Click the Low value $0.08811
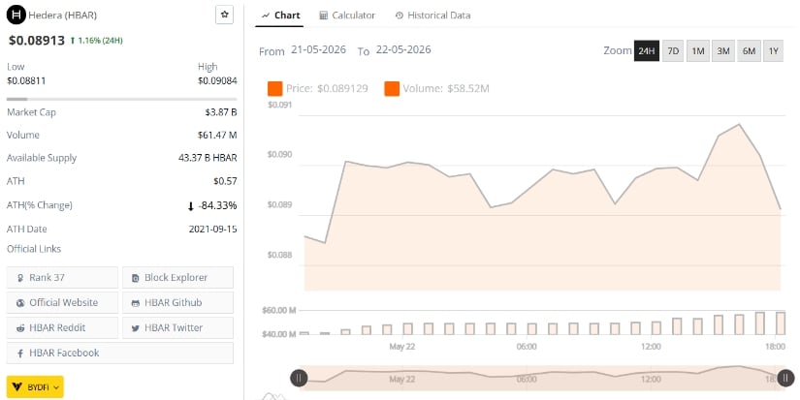This screenshot has width=800, height=400. (26, 80)
